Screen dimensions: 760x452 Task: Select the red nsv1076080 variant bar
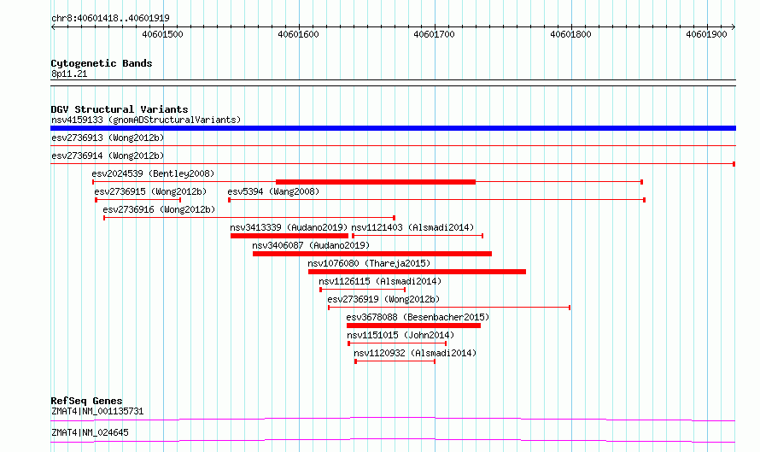click(x=417, y=272)
